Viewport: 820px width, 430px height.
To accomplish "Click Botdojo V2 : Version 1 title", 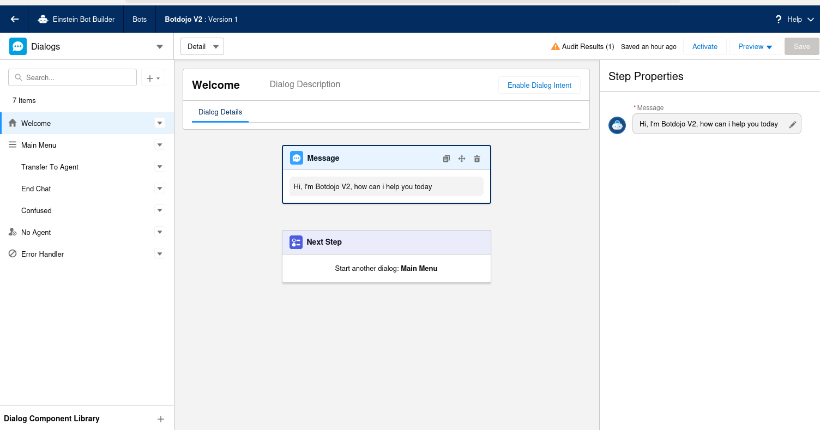I will coord(201,19).
